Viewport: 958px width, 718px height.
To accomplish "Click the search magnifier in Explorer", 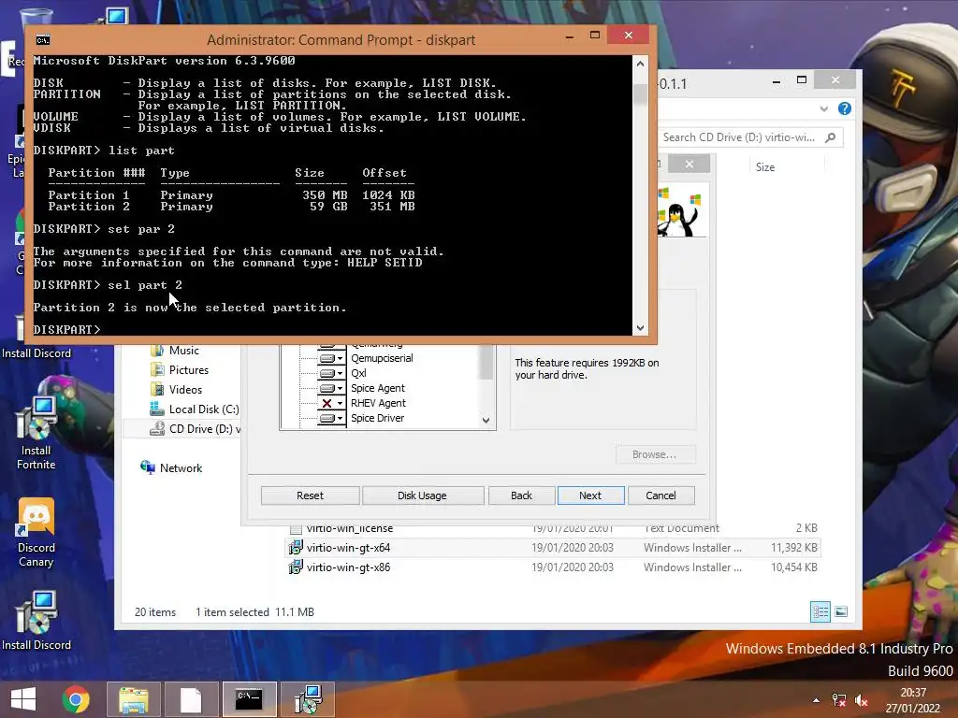I will coord(831,137).
